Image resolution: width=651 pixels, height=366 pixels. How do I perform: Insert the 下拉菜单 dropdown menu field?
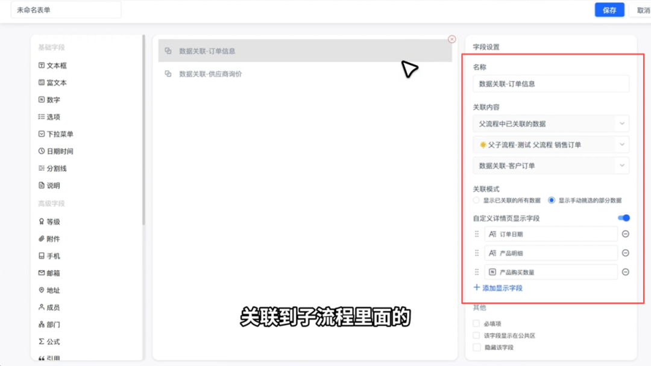click(55, 134)
